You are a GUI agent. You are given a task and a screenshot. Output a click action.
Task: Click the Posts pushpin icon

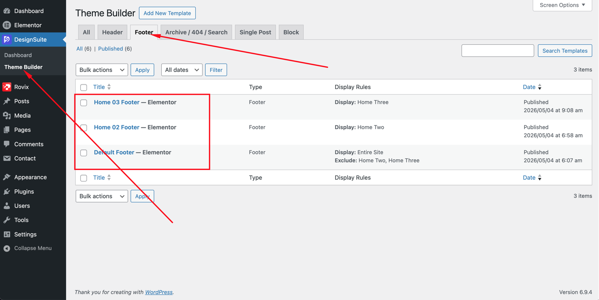click(x=7, y=101)
